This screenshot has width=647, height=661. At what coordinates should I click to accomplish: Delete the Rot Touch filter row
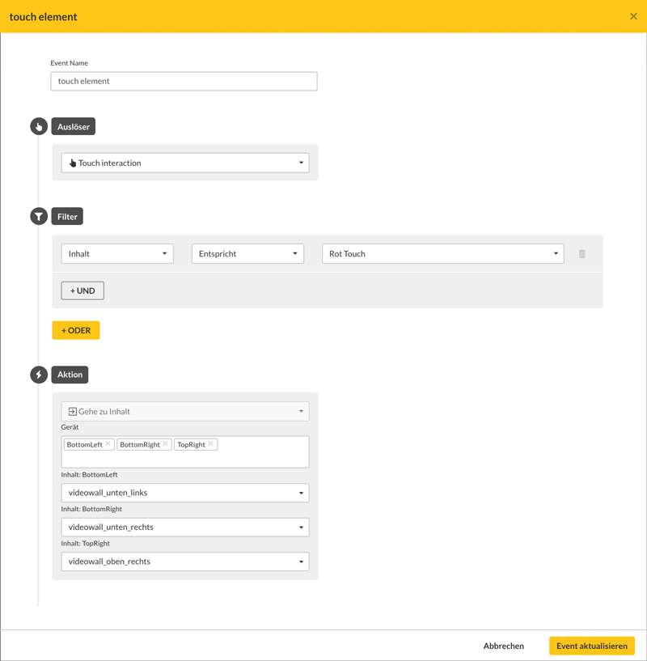581,254
